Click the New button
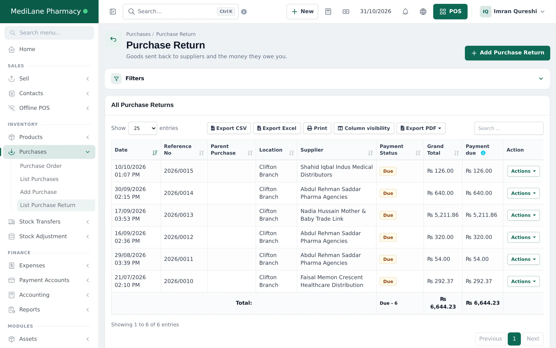 point(302,12)
